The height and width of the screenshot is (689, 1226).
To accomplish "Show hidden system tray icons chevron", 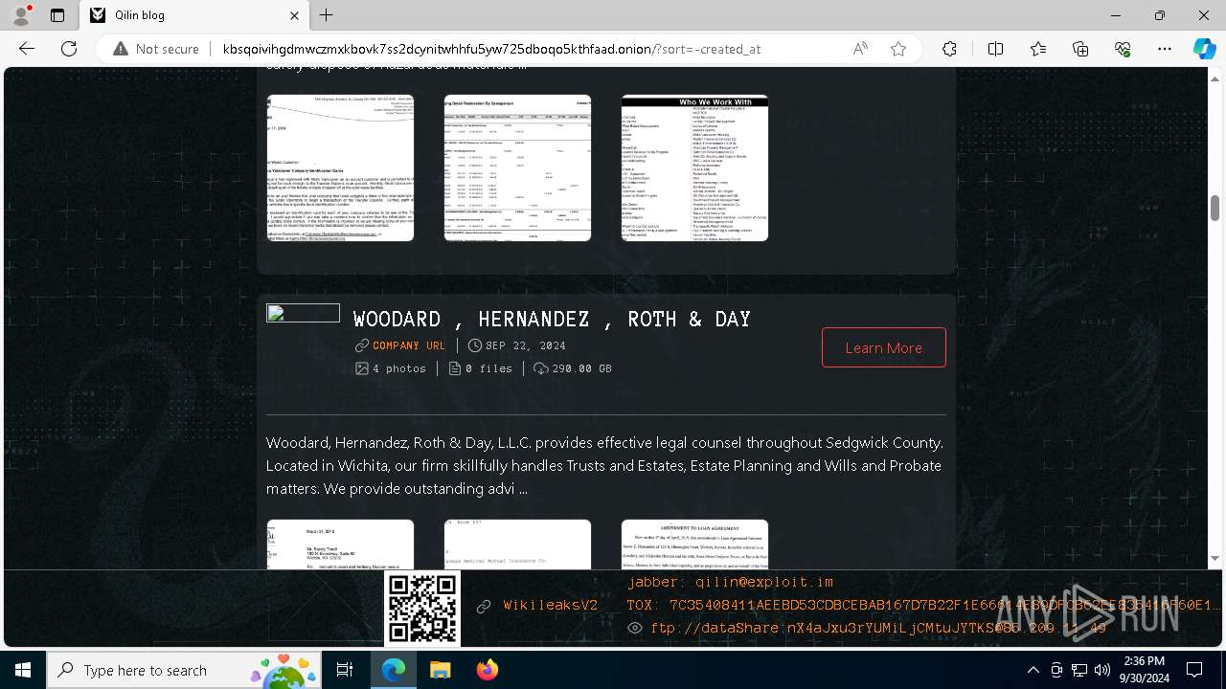I will click(x=1033, y=670).
